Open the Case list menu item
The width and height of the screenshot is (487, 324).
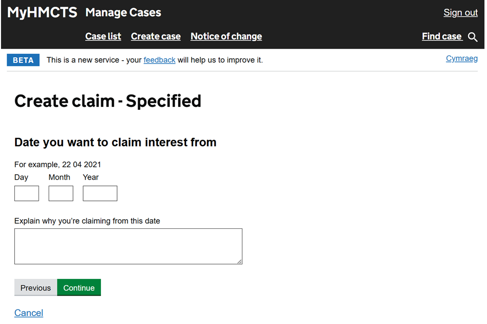103,36
